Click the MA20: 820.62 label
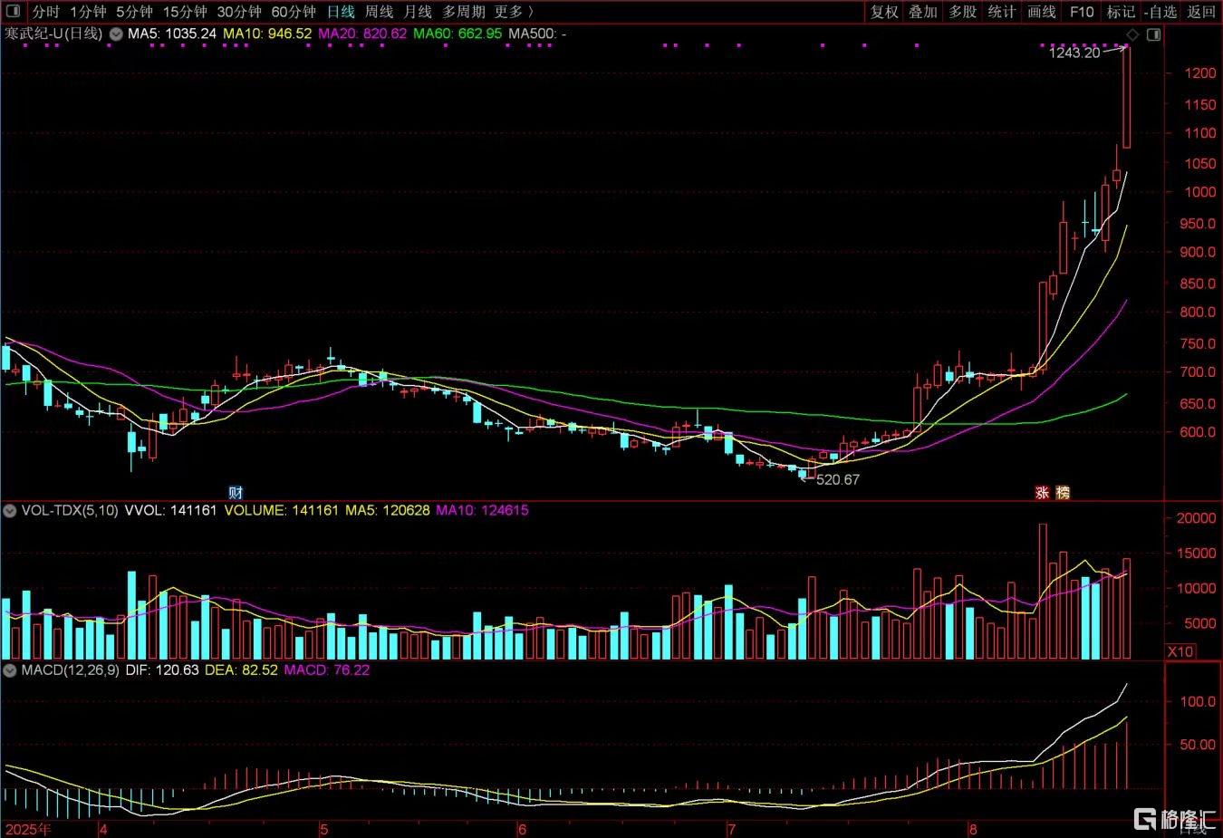 pos(362,34)
